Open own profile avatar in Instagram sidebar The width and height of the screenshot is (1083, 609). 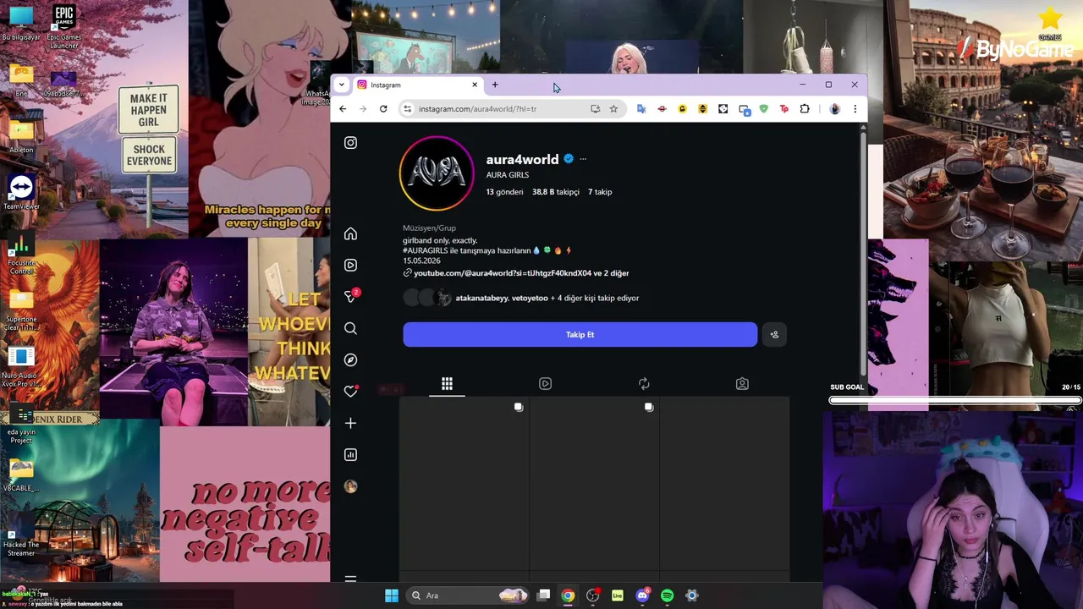click(350, 486)
